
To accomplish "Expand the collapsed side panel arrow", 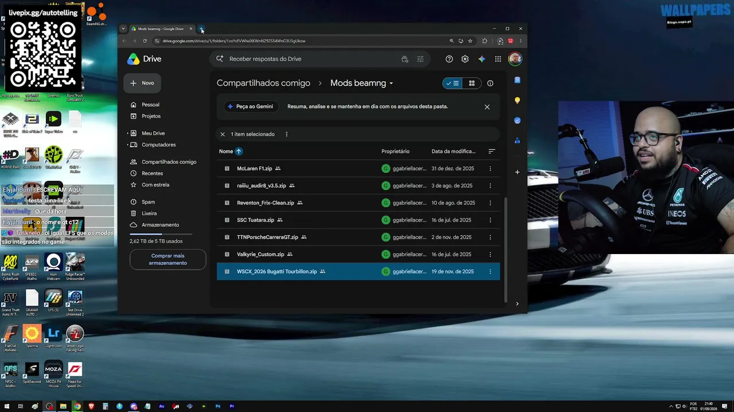I will pos(517,304).
